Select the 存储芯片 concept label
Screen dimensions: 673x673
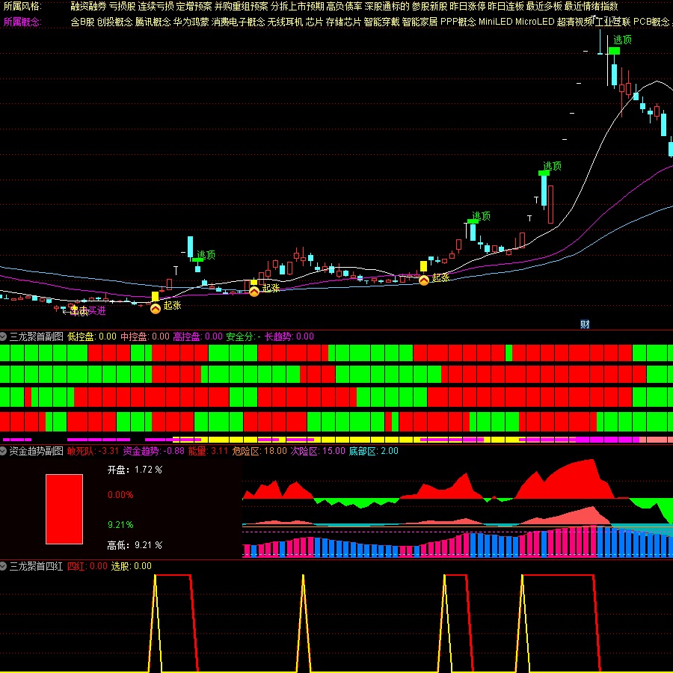[x=343, y=22]
